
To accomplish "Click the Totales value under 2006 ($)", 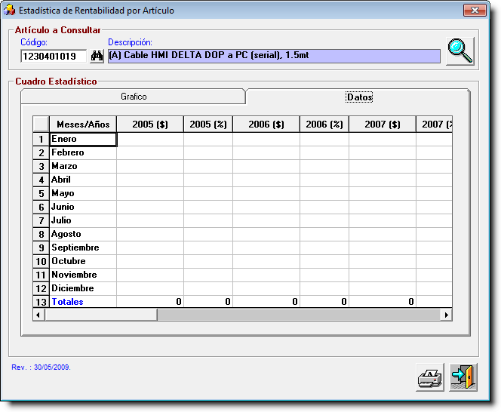I will 266,302.
